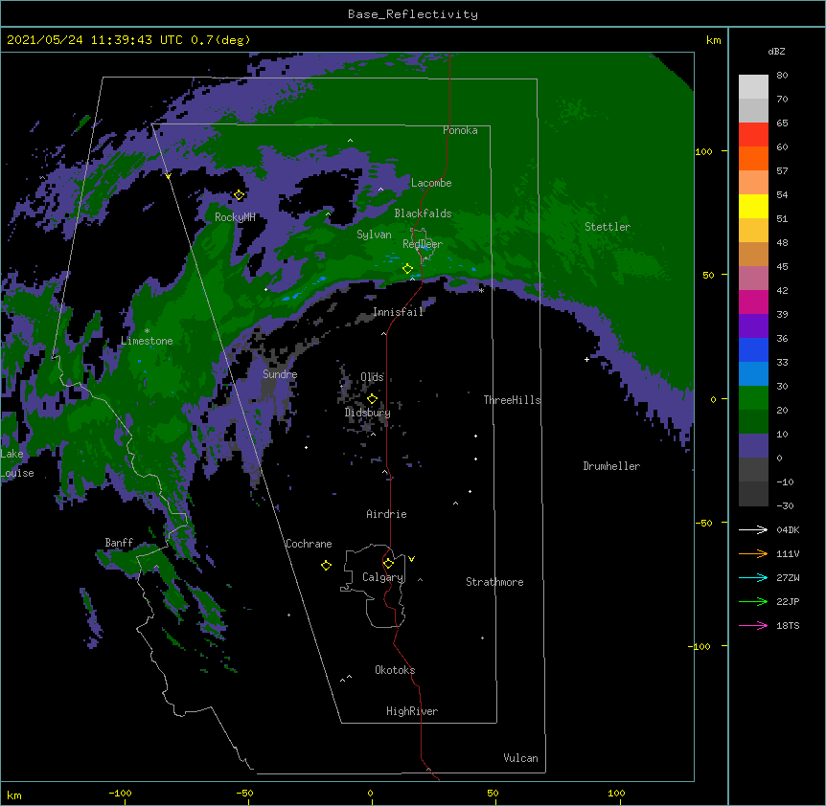Click the ThreeHills label
The image size is (826, 806).
pos(512,400)
